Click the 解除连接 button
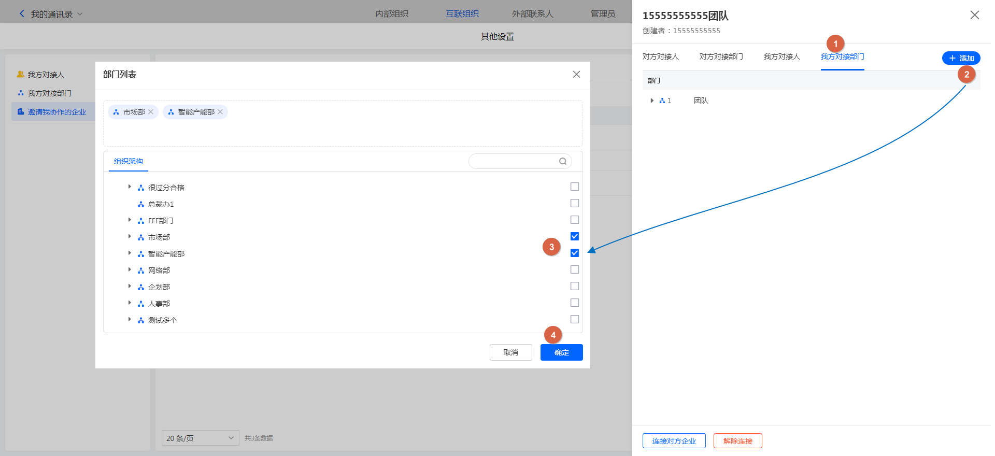The image size is (995, 456). click(737, 441)
